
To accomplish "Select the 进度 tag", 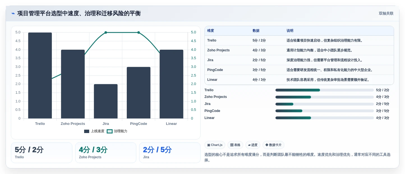I will pyautogui.click(x=253, y=145).
